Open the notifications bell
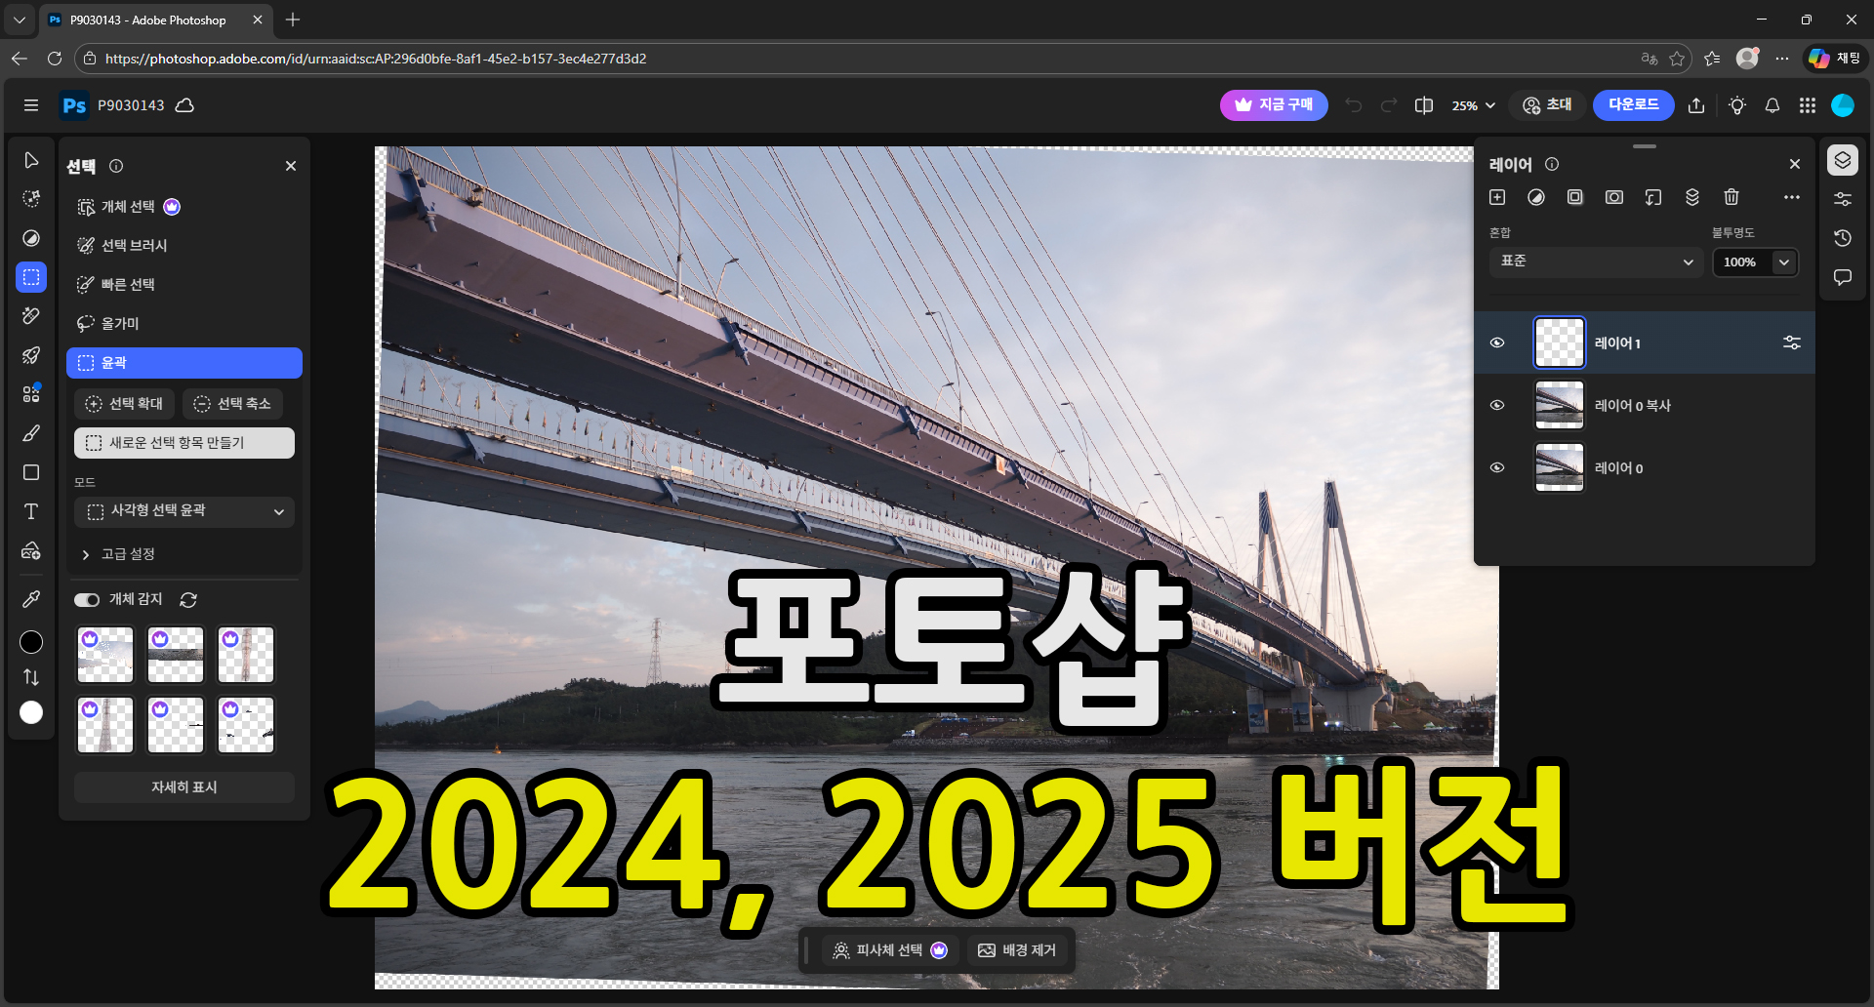1874x1007 pixels. pyautogui.click(x=1772, y=105)
